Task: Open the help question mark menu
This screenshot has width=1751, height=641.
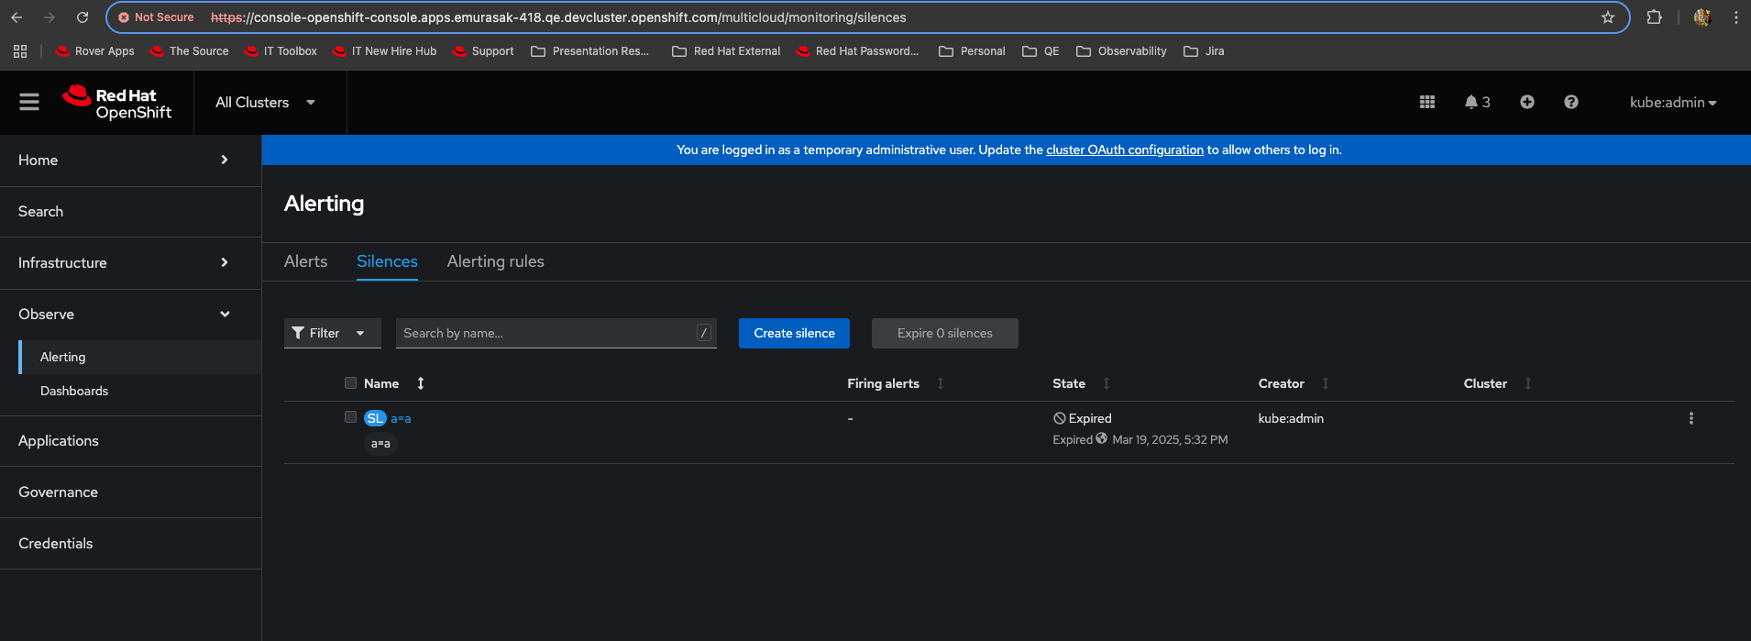Action: 1571,102
